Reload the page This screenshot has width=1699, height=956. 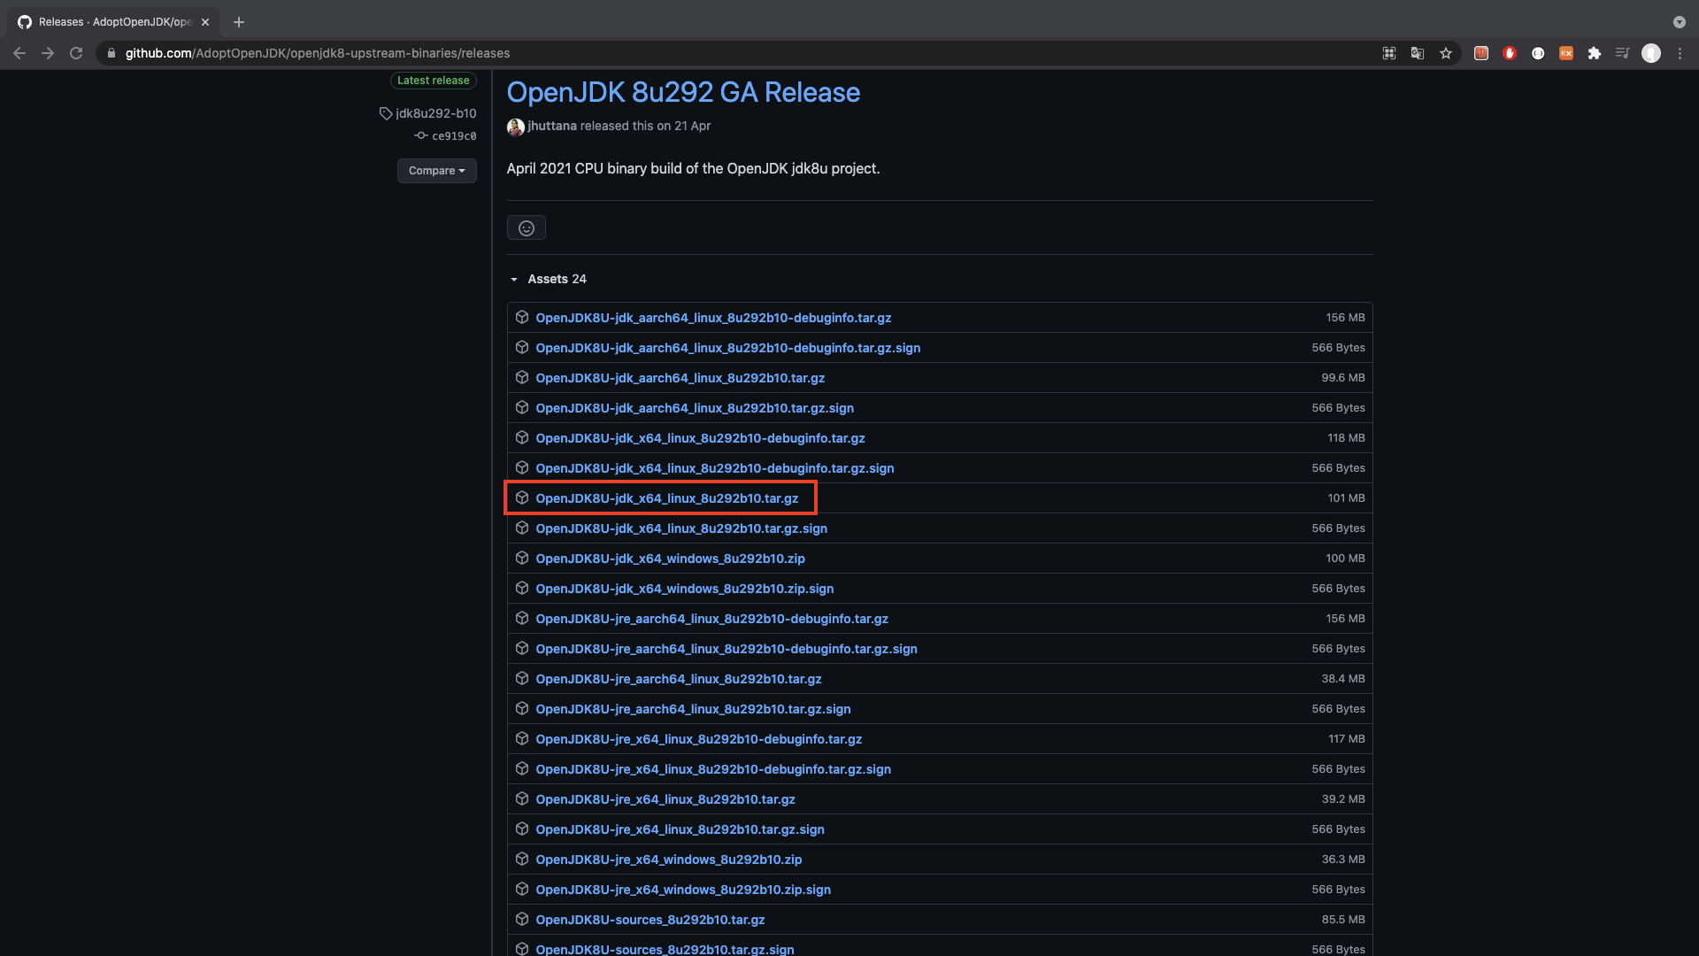76,53
